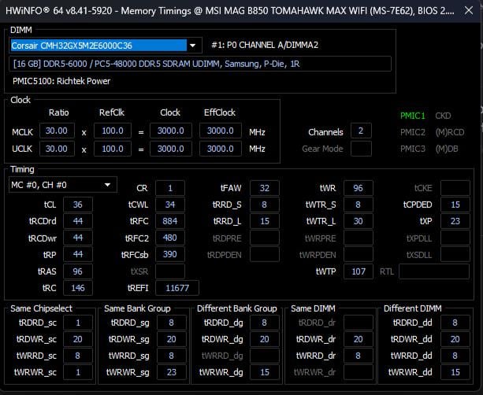Click the empty RTL field
The width and height of the screenshot is (483, 395).
(433, 271)
